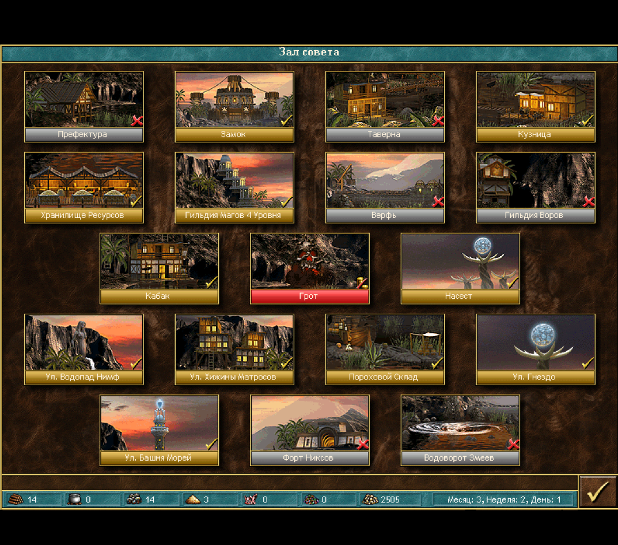Choose the Ул. Башня Морей dwelling
This screenshot has height=545, width=618.
click(x=159, y=430)
